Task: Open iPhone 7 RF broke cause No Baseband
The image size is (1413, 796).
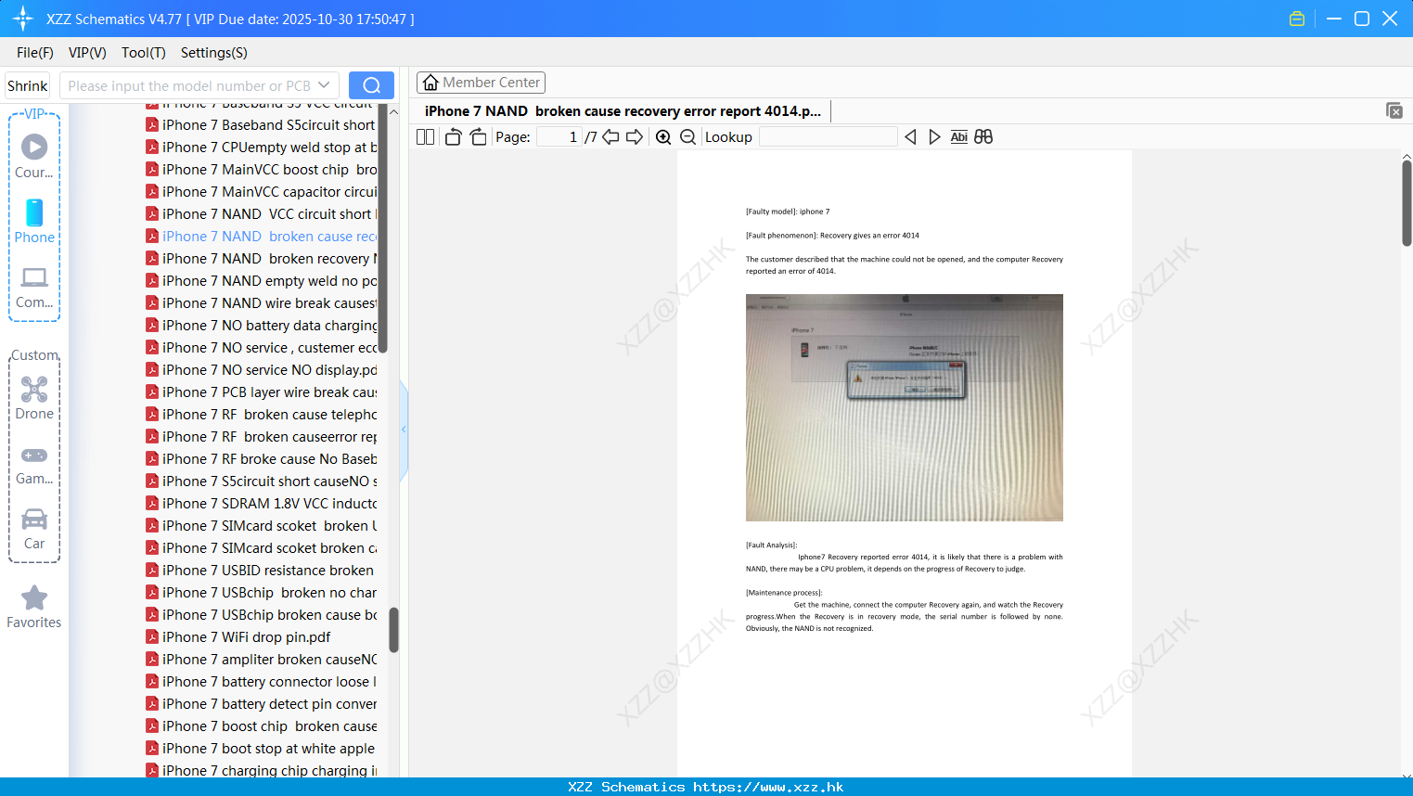Action: (262, 459)
